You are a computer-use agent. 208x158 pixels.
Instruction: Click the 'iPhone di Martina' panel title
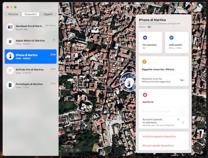pyautogui.click(x=152, y=20)
